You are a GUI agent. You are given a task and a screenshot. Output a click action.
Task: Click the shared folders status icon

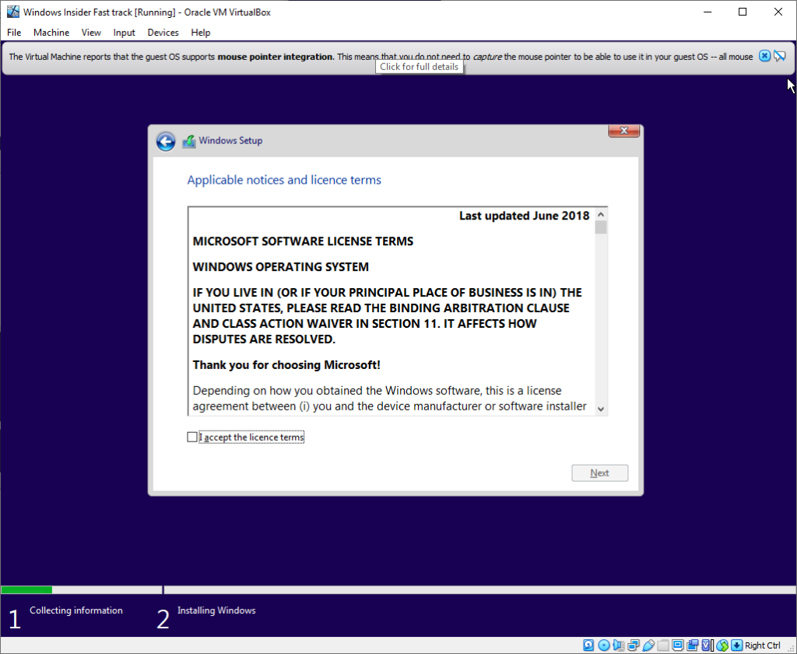663,645
